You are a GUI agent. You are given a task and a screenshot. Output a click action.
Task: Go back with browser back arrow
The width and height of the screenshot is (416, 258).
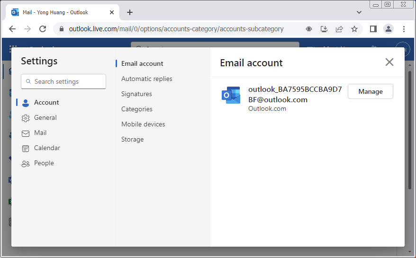[x=12, y=29]
